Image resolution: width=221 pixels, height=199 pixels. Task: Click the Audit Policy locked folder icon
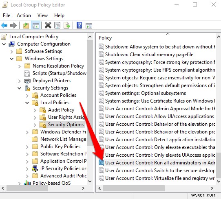[x=43, y=110]
